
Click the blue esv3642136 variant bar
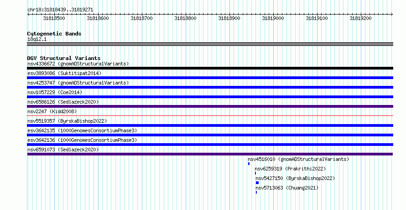point(210,145)
